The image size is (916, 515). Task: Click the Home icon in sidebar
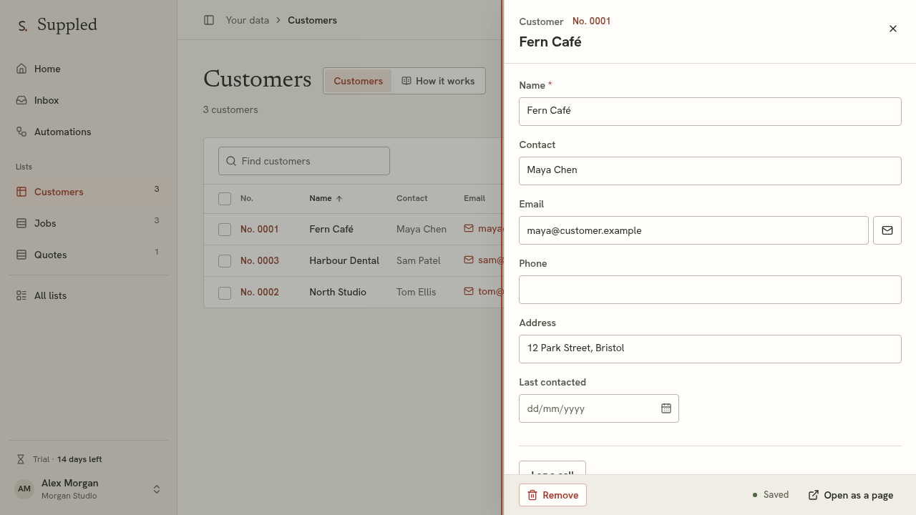pos(21,69)
